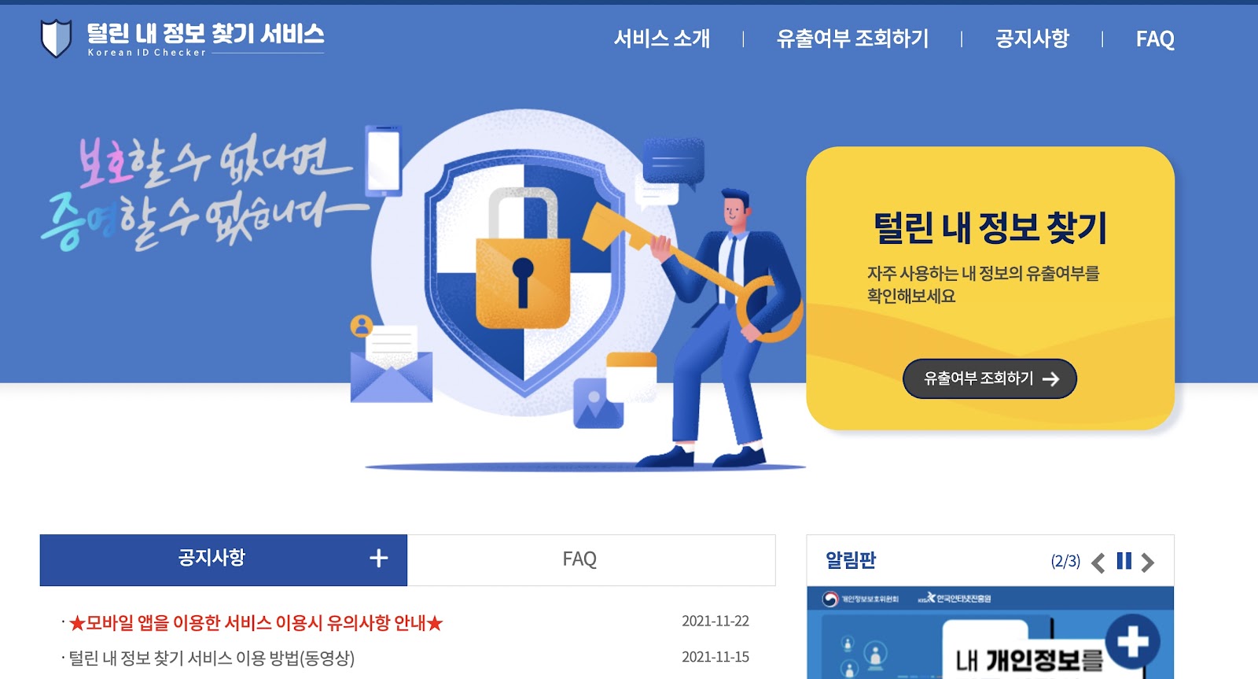This screenshot has height=679, width=1258.
Task: Click 유출여부 조회하기 button on yellow card
Action: pos(990,378)
